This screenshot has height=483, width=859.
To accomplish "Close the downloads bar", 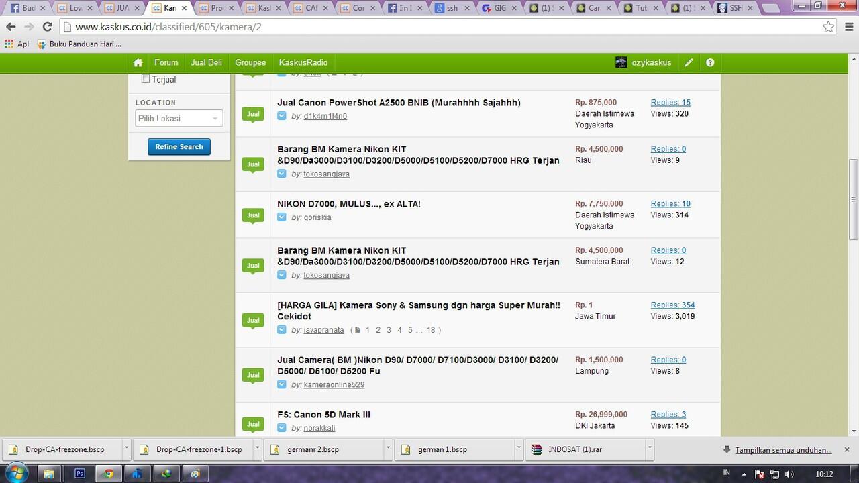I will (846, 449).
